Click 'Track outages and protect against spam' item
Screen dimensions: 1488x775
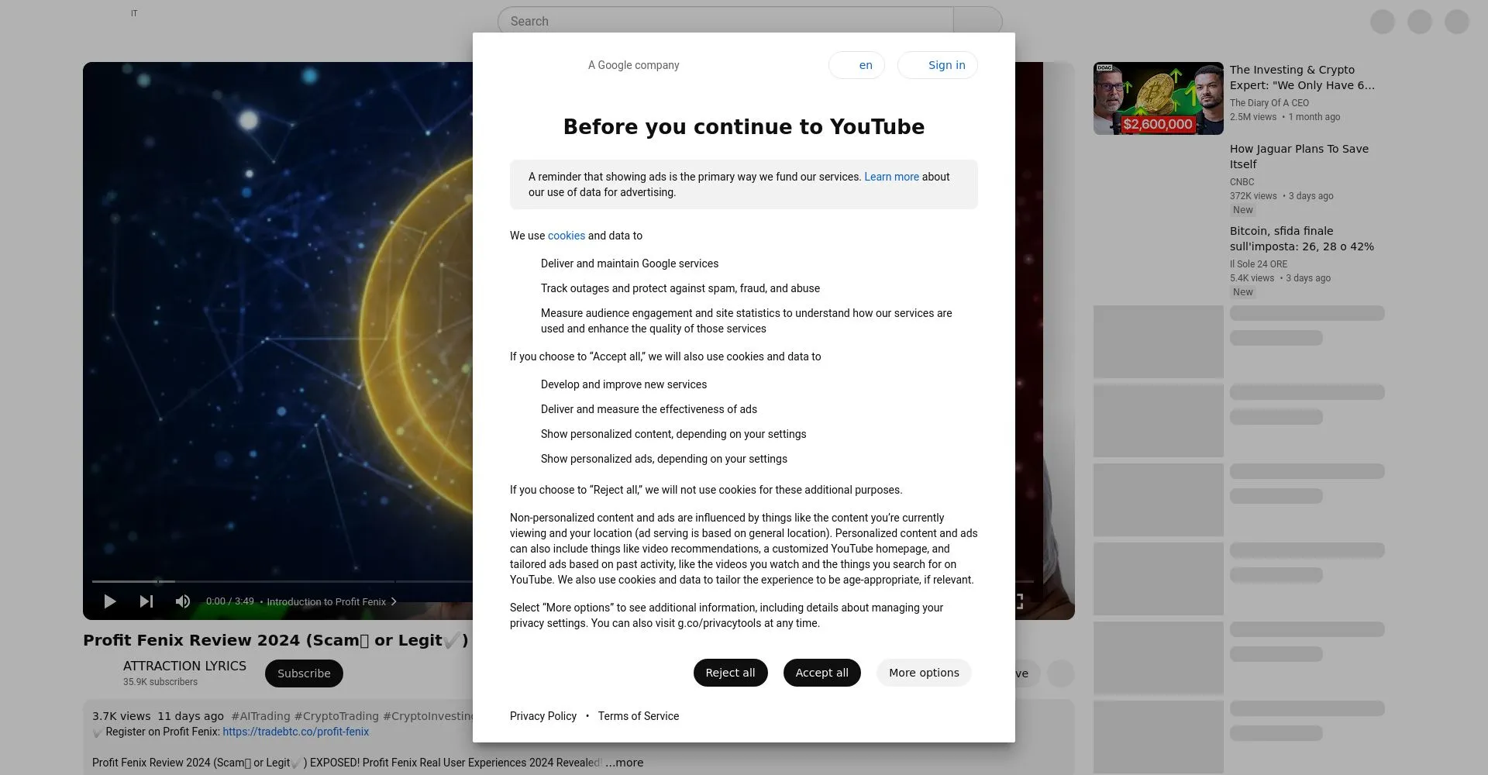(680, 288)
